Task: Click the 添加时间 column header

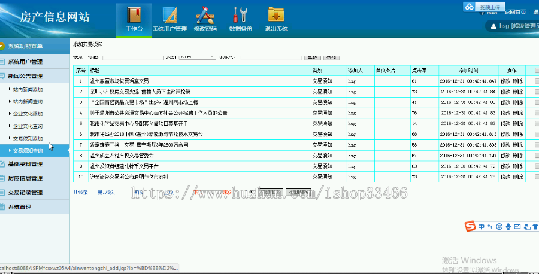Action: tap(468, 71)
